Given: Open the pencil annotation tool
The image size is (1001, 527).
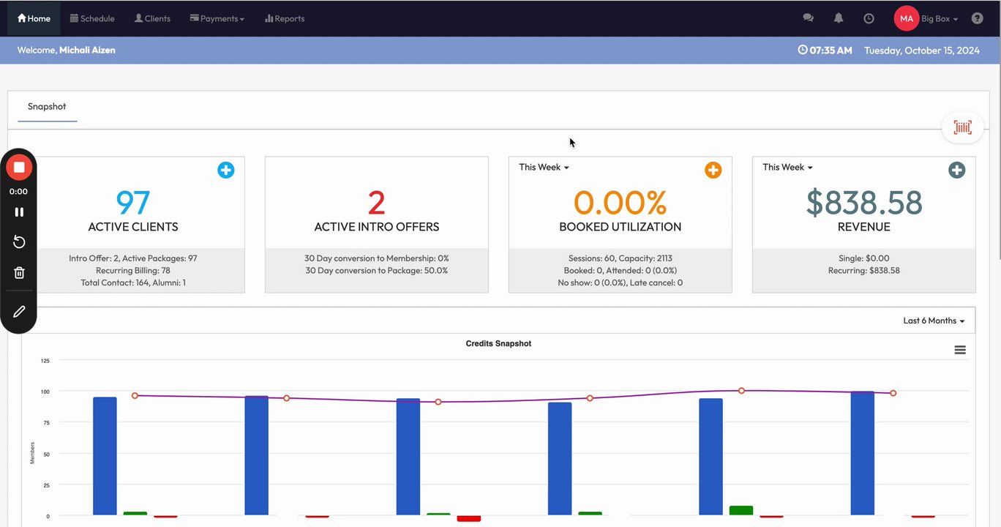Looking at the screenshot, I should coord(19,311).
